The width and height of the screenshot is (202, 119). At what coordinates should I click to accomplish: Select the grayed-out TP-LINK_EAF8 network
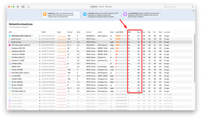(100, 94)
